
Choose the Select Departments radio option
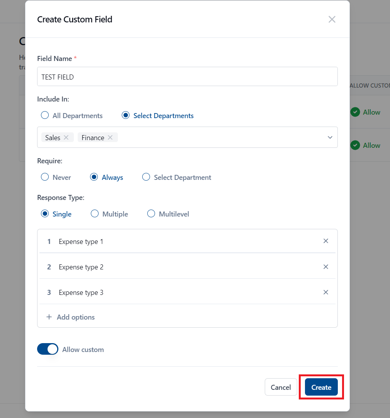(126, 115)
